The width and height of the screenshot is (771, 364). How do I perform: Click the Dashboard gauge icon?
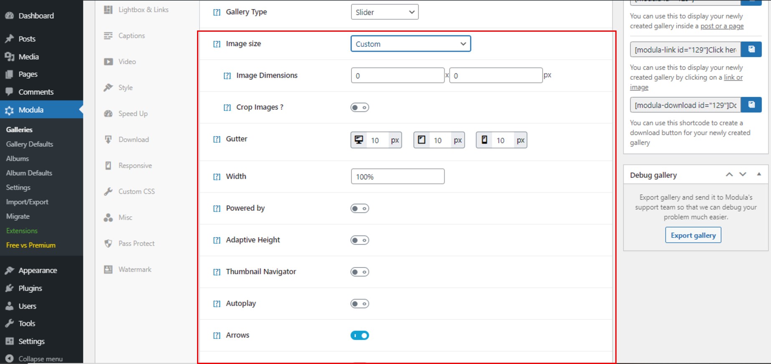(x=9, y=16)
